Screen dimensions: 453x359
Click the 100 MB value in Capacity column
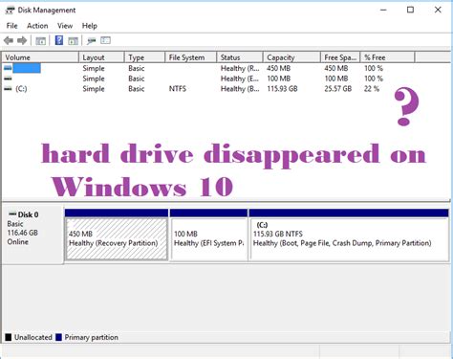point(279,79)
